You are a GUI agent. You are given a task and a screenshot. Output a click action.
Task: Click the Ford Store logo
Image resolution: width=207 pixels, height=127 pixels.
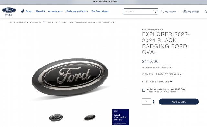coord(9,12)
